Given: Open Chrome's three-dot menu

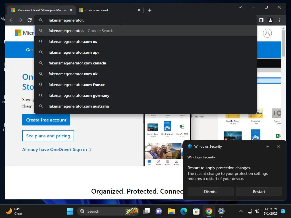Looking at the screenshot, I should (280, 20).
